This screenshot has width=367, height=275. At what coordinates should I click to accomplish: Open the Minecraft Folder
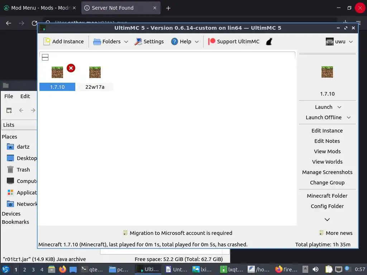[x=327, y=196]
